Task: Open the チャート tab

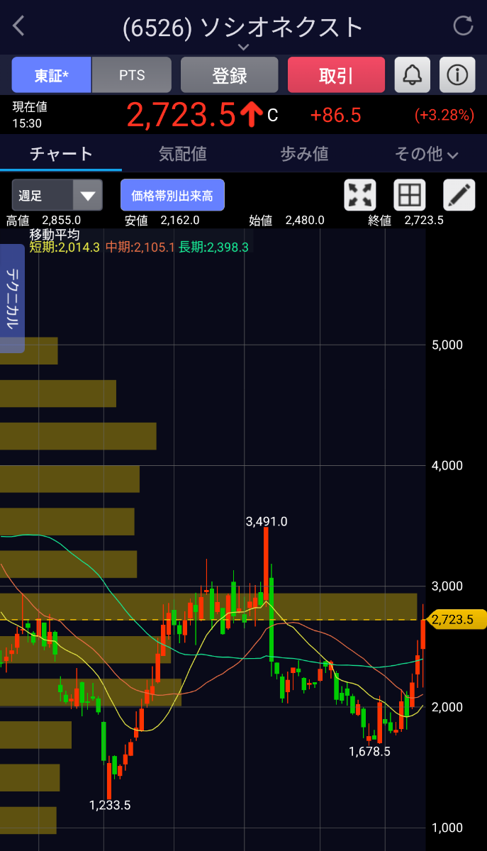Action: click(x=61, y=154)
